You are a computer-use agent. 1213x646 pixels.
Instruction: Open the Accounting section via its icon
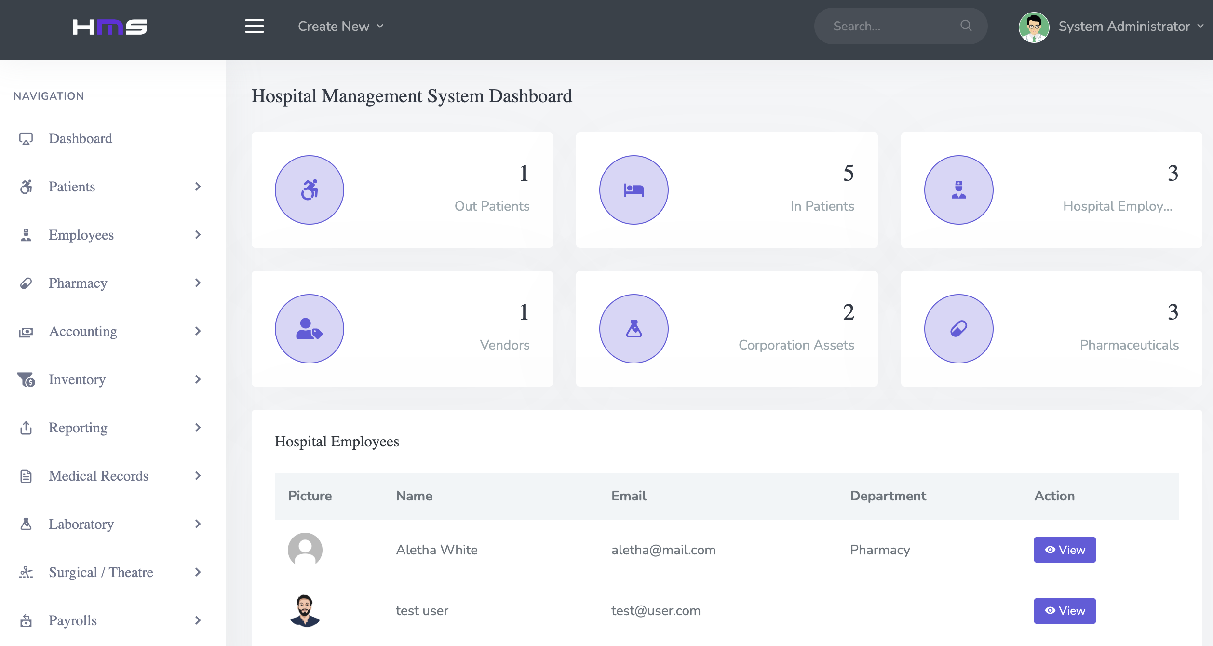27,331
